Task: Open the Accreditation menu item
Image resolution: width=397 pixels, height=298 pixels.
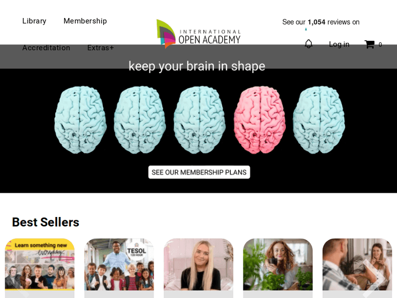Action: point(46,48)
